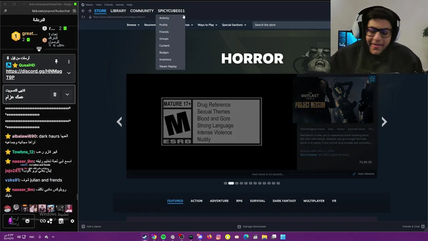Open Microsoft Edge from taskbar
Screen dimensions: 428x241
pyautogui.click(x=246, y=237)
